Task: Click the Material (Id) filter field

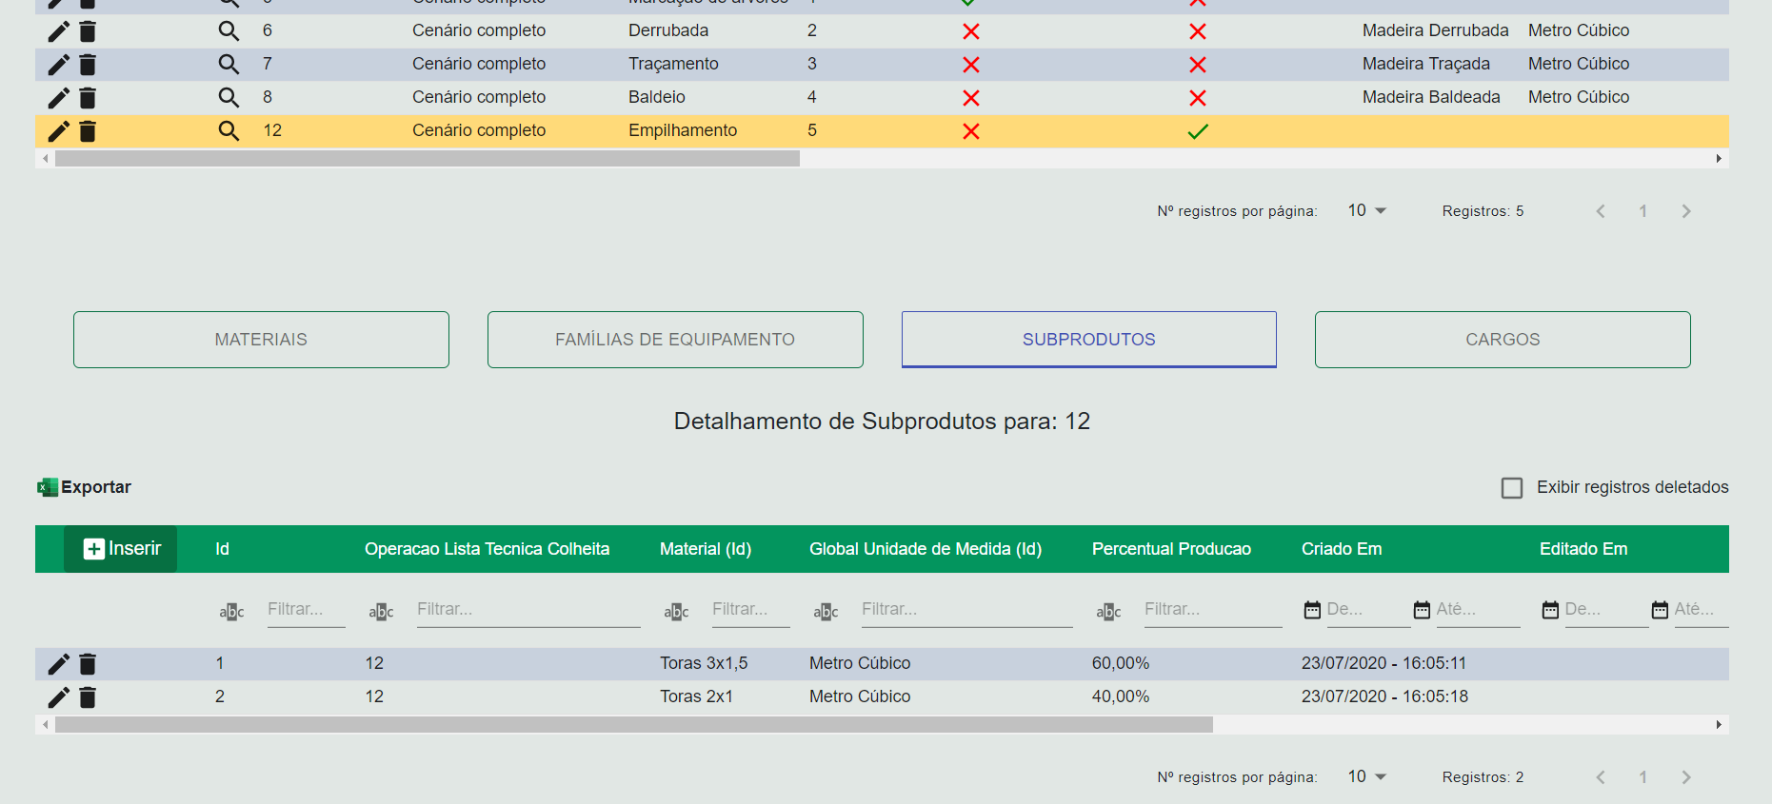Action: 749,610
